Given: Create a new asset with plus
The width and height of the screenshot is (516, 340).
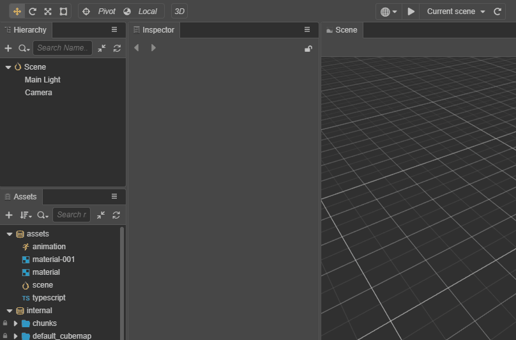Looking at the screenshot, I should click(x=9, y=215).
